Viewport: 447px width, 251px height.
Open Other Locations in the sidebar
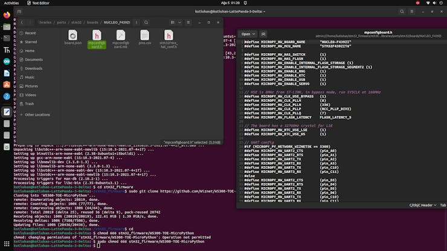tap(37, 114)
